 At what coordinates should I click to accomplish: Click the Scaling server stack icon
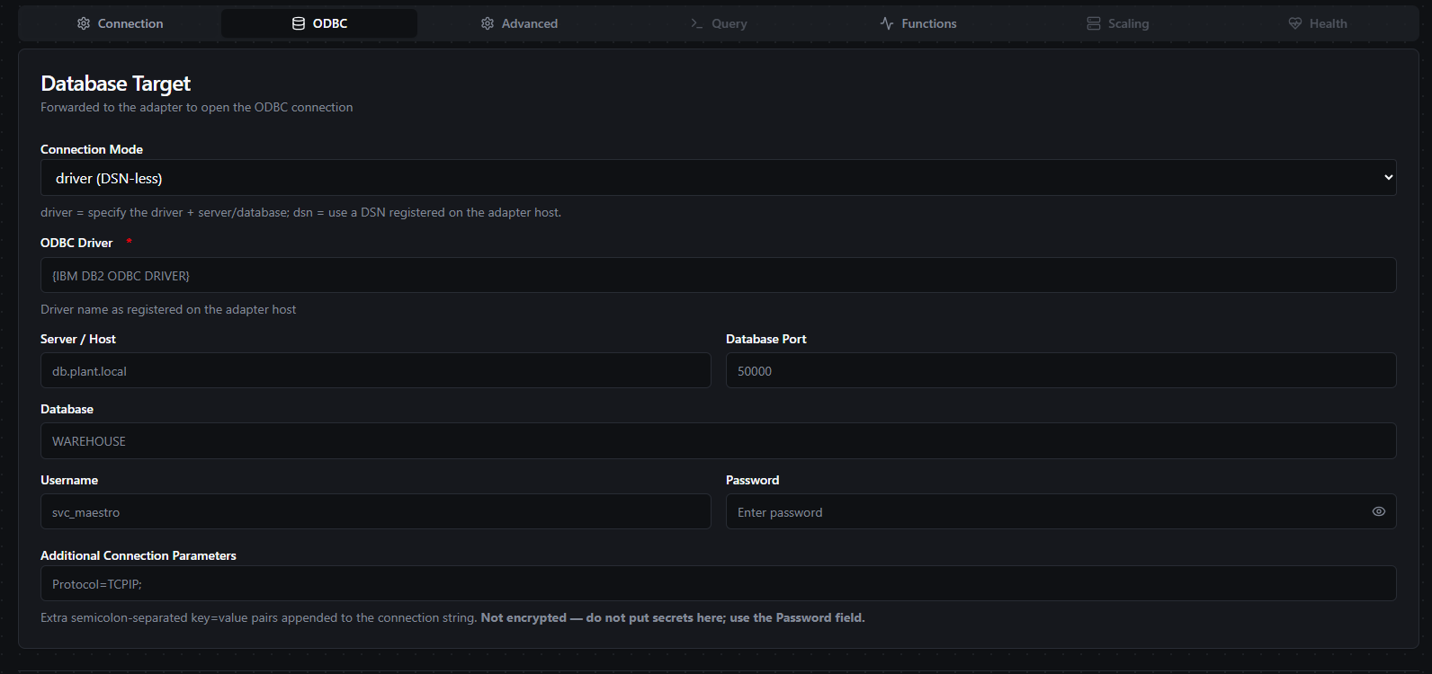click(x=1094, y=23)
